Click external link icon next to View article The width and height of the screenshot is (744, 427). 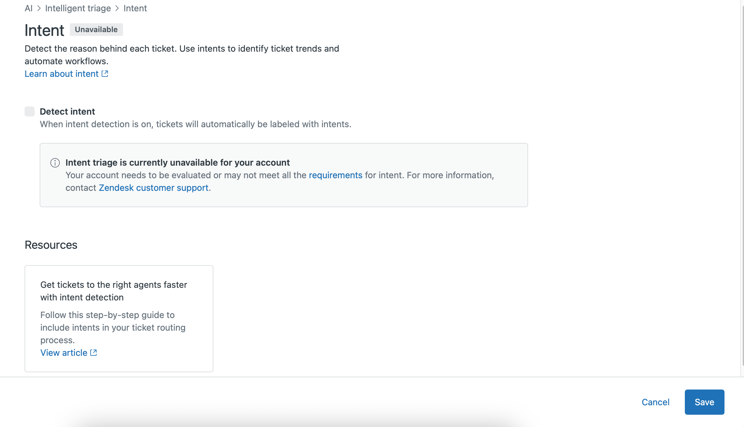[93, 353]
